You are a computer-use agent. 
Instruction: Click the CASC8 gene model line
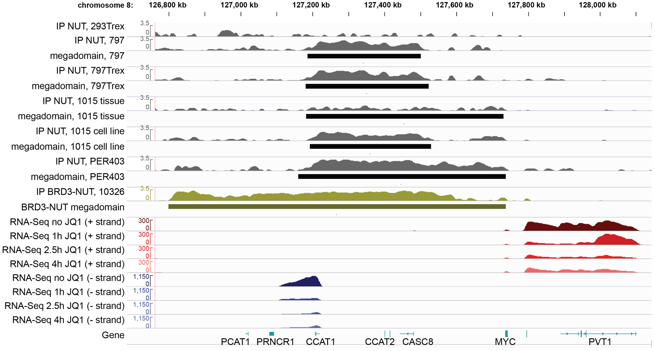pyautogui.click(x=407, y=334)
